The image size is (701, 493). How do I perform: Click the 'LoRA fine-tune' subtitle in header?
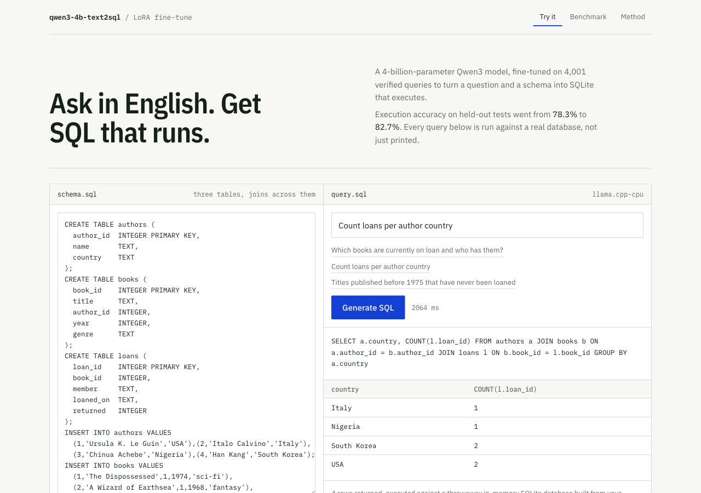click(163, 17)
